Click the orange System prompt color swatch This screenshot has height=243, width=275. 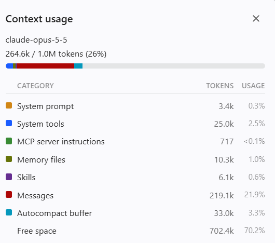[x=9, y=105]
